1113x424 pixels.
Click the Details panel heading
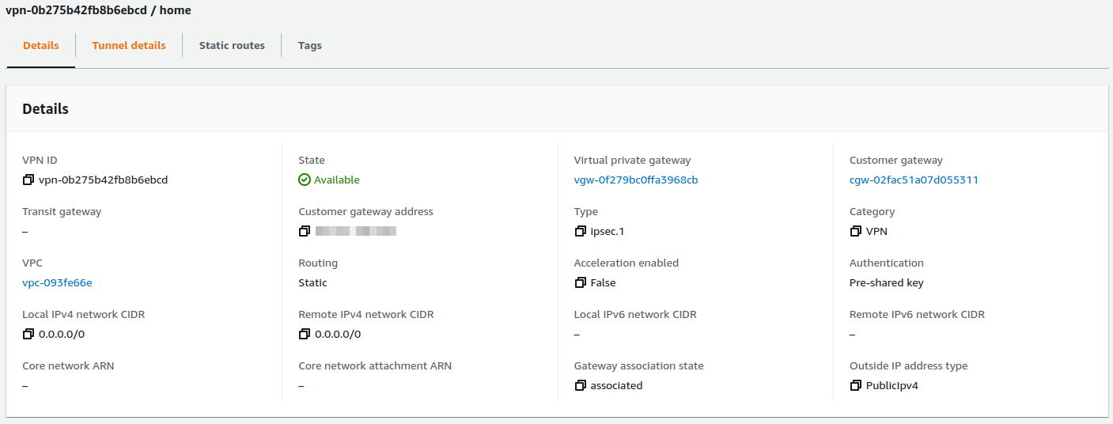pos(45,109)
